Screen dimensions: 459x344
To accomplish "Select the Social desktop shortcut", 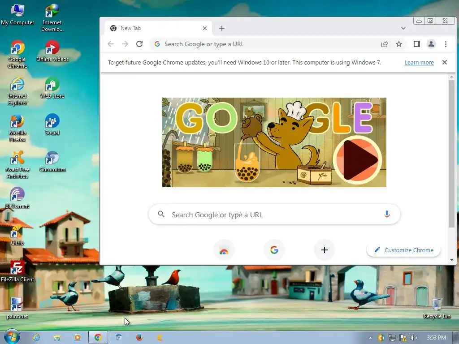I will tap(52, 125).
